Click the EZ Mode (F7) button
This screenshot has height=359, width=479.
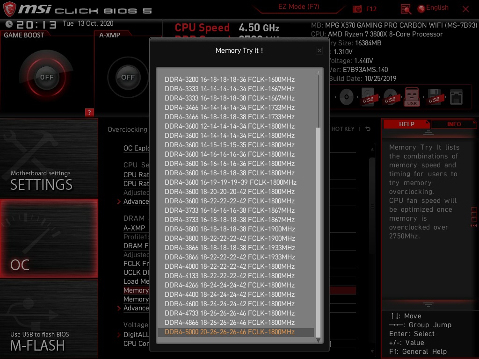[x=299, y=7]
